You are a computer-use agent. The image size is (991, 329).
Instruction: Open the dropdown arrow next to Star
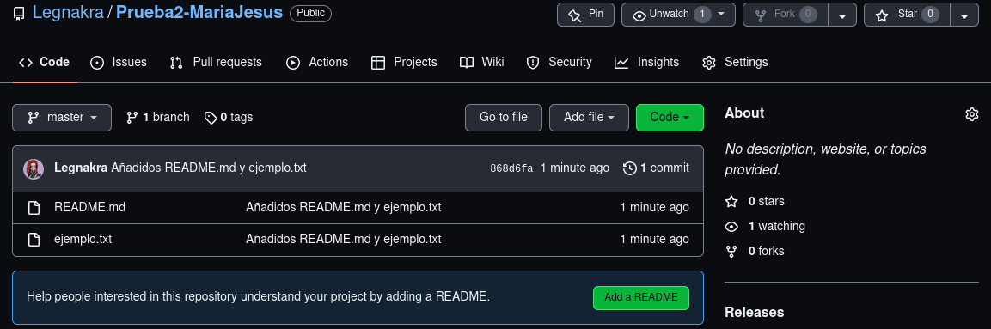(x=964, y=15)
